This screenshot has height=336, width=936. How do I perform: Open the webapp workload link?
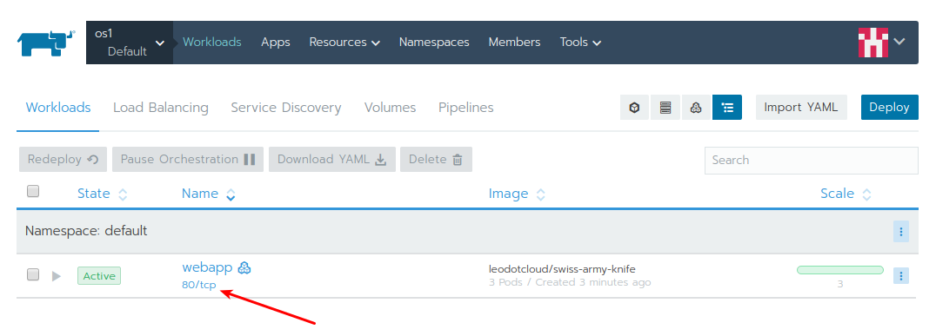[207, 267]
